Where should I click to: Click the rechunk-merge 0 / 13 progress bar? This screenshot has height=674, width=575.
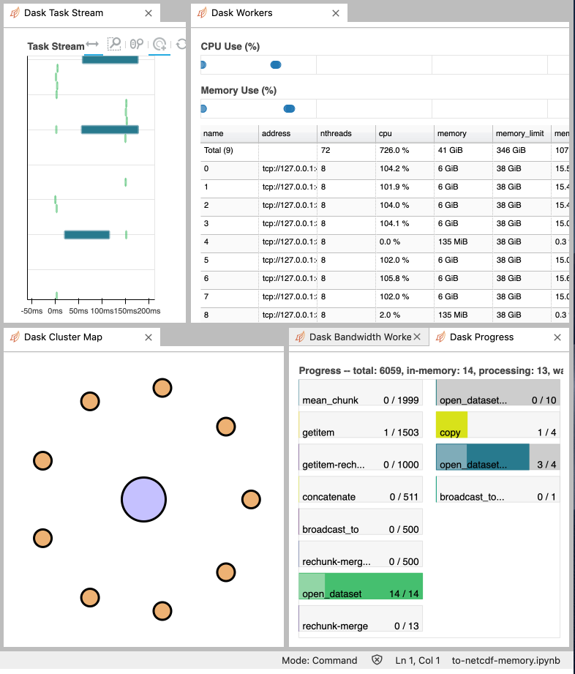click(361, 618)
